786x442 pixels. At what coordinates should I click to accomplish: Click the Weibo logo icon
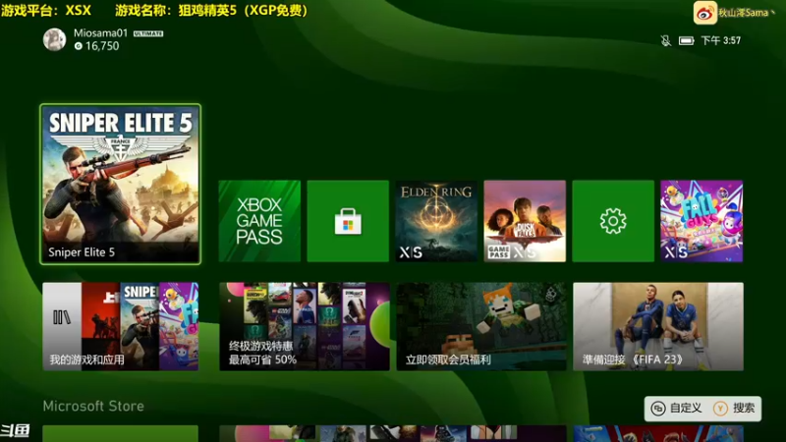point(704,13)
